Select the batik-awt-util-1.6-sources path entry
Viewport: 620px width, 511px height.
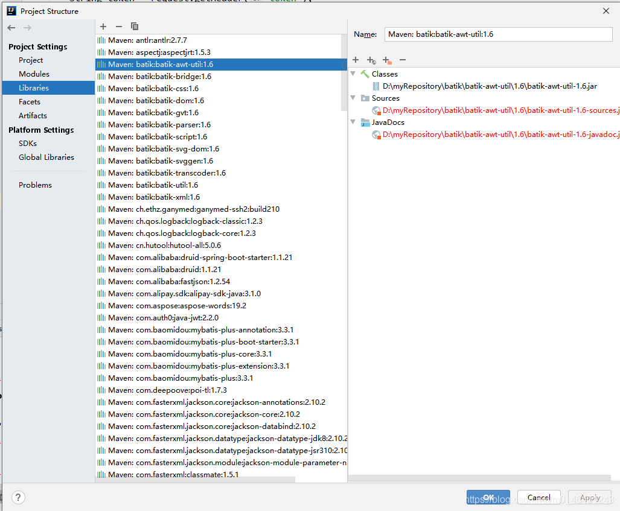(x=500, y=110)
